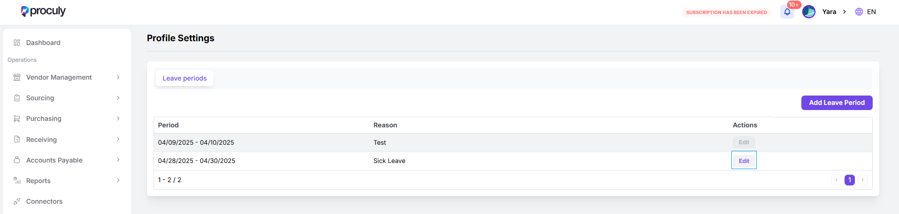Select page 1 in pagination

850,180
